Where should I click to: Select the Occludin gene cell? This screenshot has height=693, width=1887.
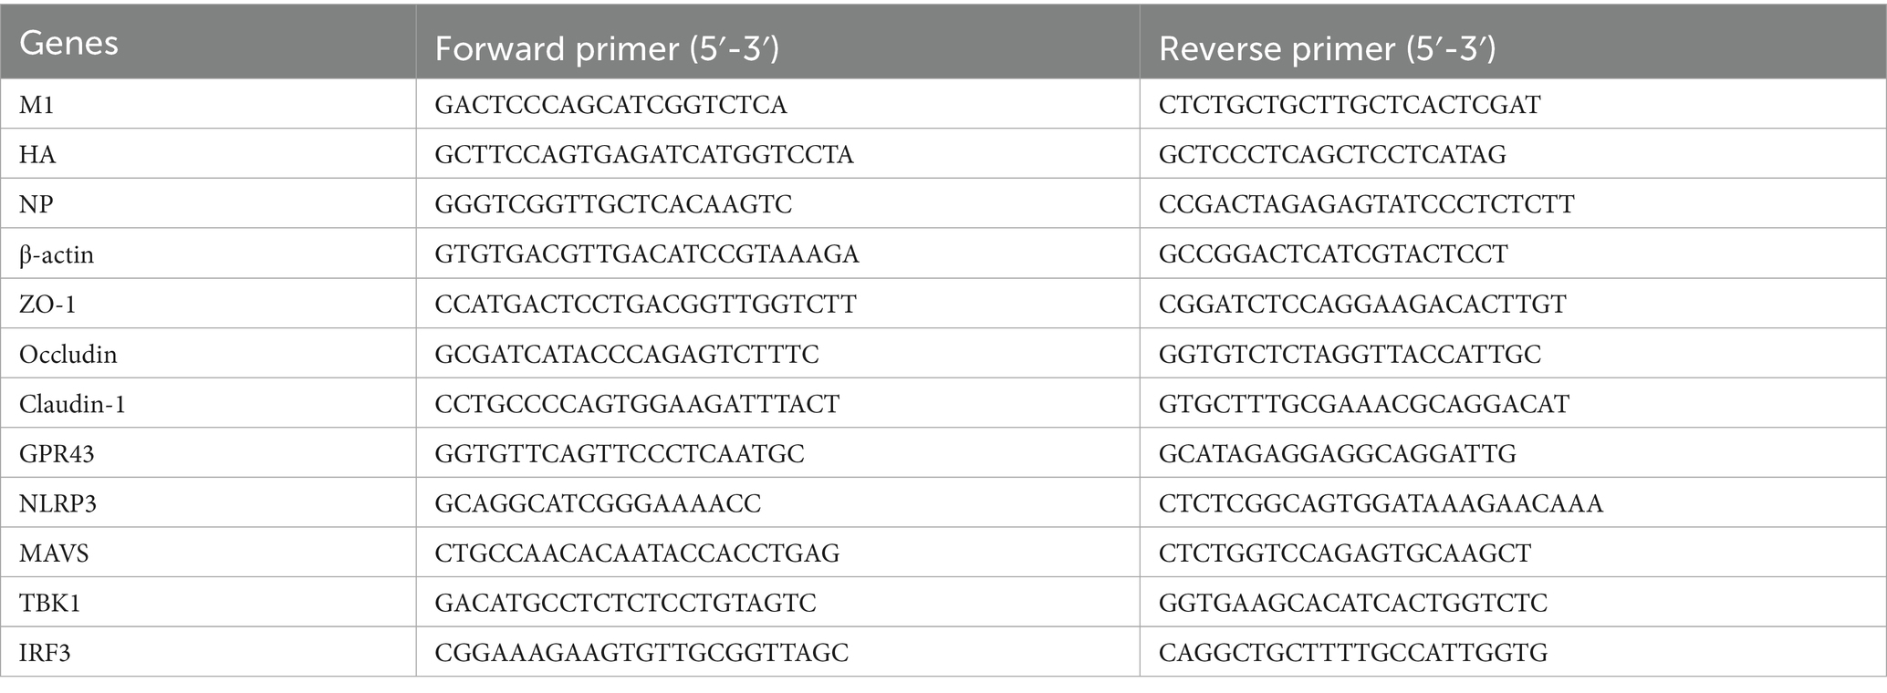68,354
